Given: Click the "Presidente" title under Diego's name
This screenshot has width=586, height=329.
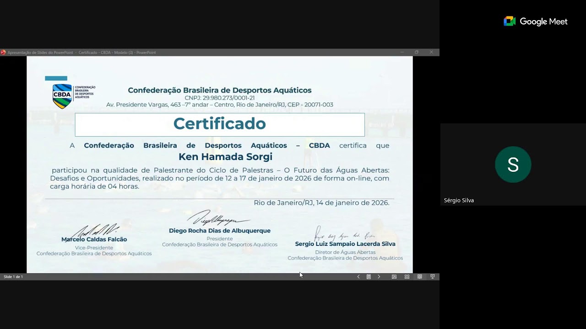Looking at the screenshot, I should [x=220, y=239].
